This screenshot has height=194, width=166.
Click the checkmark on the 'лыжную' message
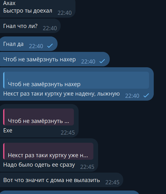[x=146, y=95]
